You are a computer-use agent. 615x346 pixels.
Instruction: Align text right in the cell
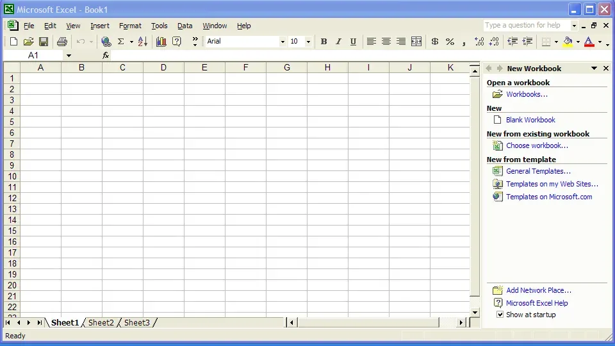pos(401,42)
